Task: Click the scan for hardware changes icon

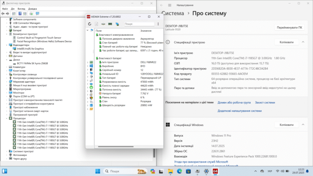Action: (x=38, y=13)
